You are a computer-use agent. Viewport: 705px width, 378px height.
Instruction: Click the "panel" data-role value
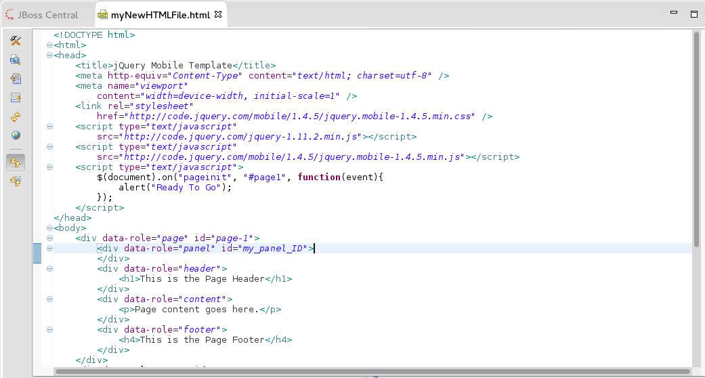tap(197, 249)
